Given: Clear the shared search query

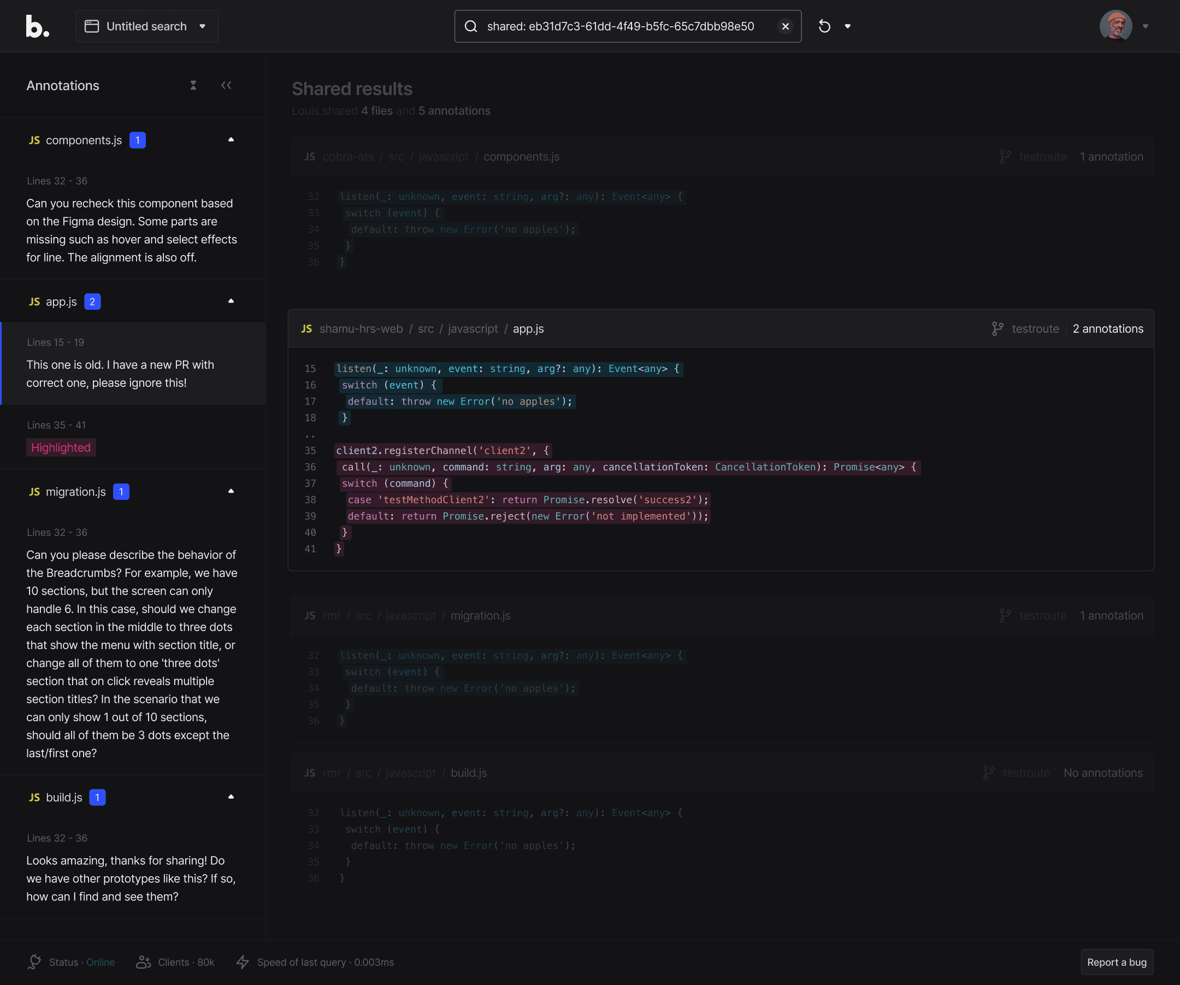Looking at the screenshot, I should pyautogui.click(x=785, y=26).
